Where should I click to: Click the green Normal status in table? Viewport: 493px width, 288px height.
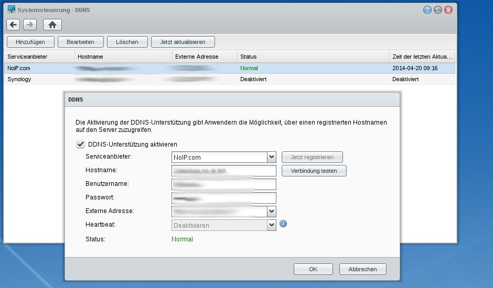pos(249,68)
